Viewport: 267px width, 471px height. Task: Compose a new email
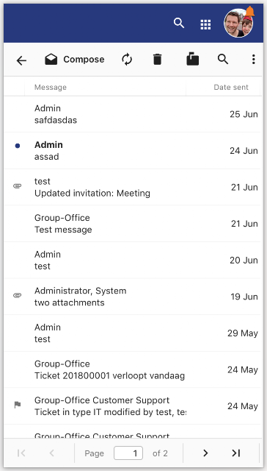pyautogui.click(x=75, y=60)
